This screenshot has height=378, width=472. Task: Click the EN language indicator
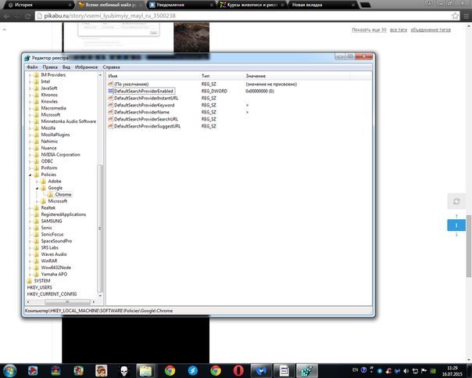click(x=356, y=370)
